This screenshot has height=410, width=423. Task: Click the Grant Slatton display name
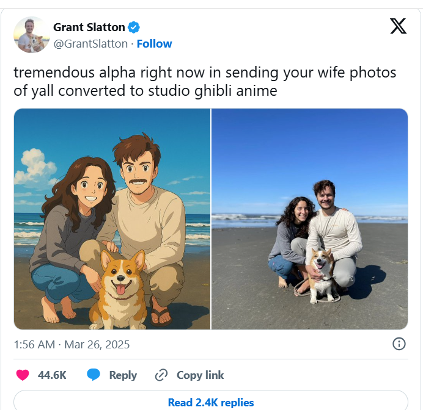point(89,27)
